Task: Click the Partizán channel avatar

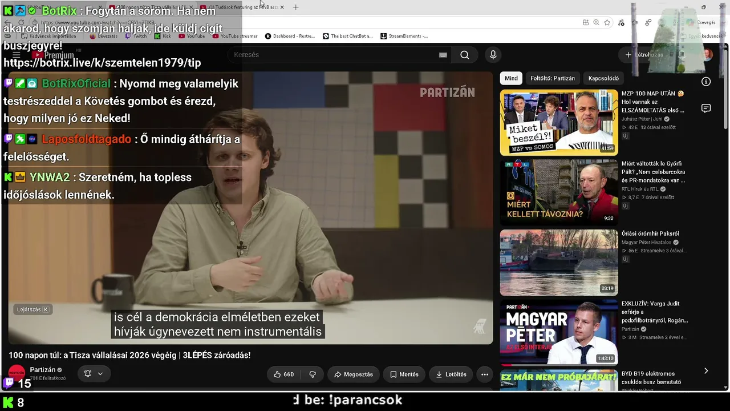Action: pyautogui.click(x=17, y=373)
